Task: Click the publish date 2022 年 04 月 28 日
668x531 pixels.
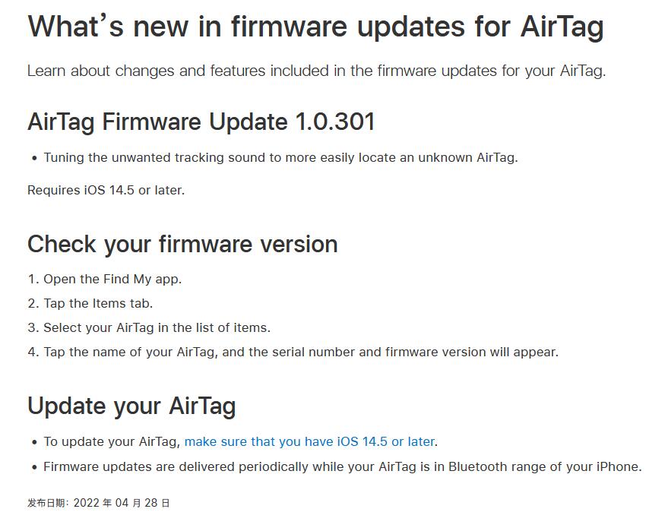Action: [122, 503]
